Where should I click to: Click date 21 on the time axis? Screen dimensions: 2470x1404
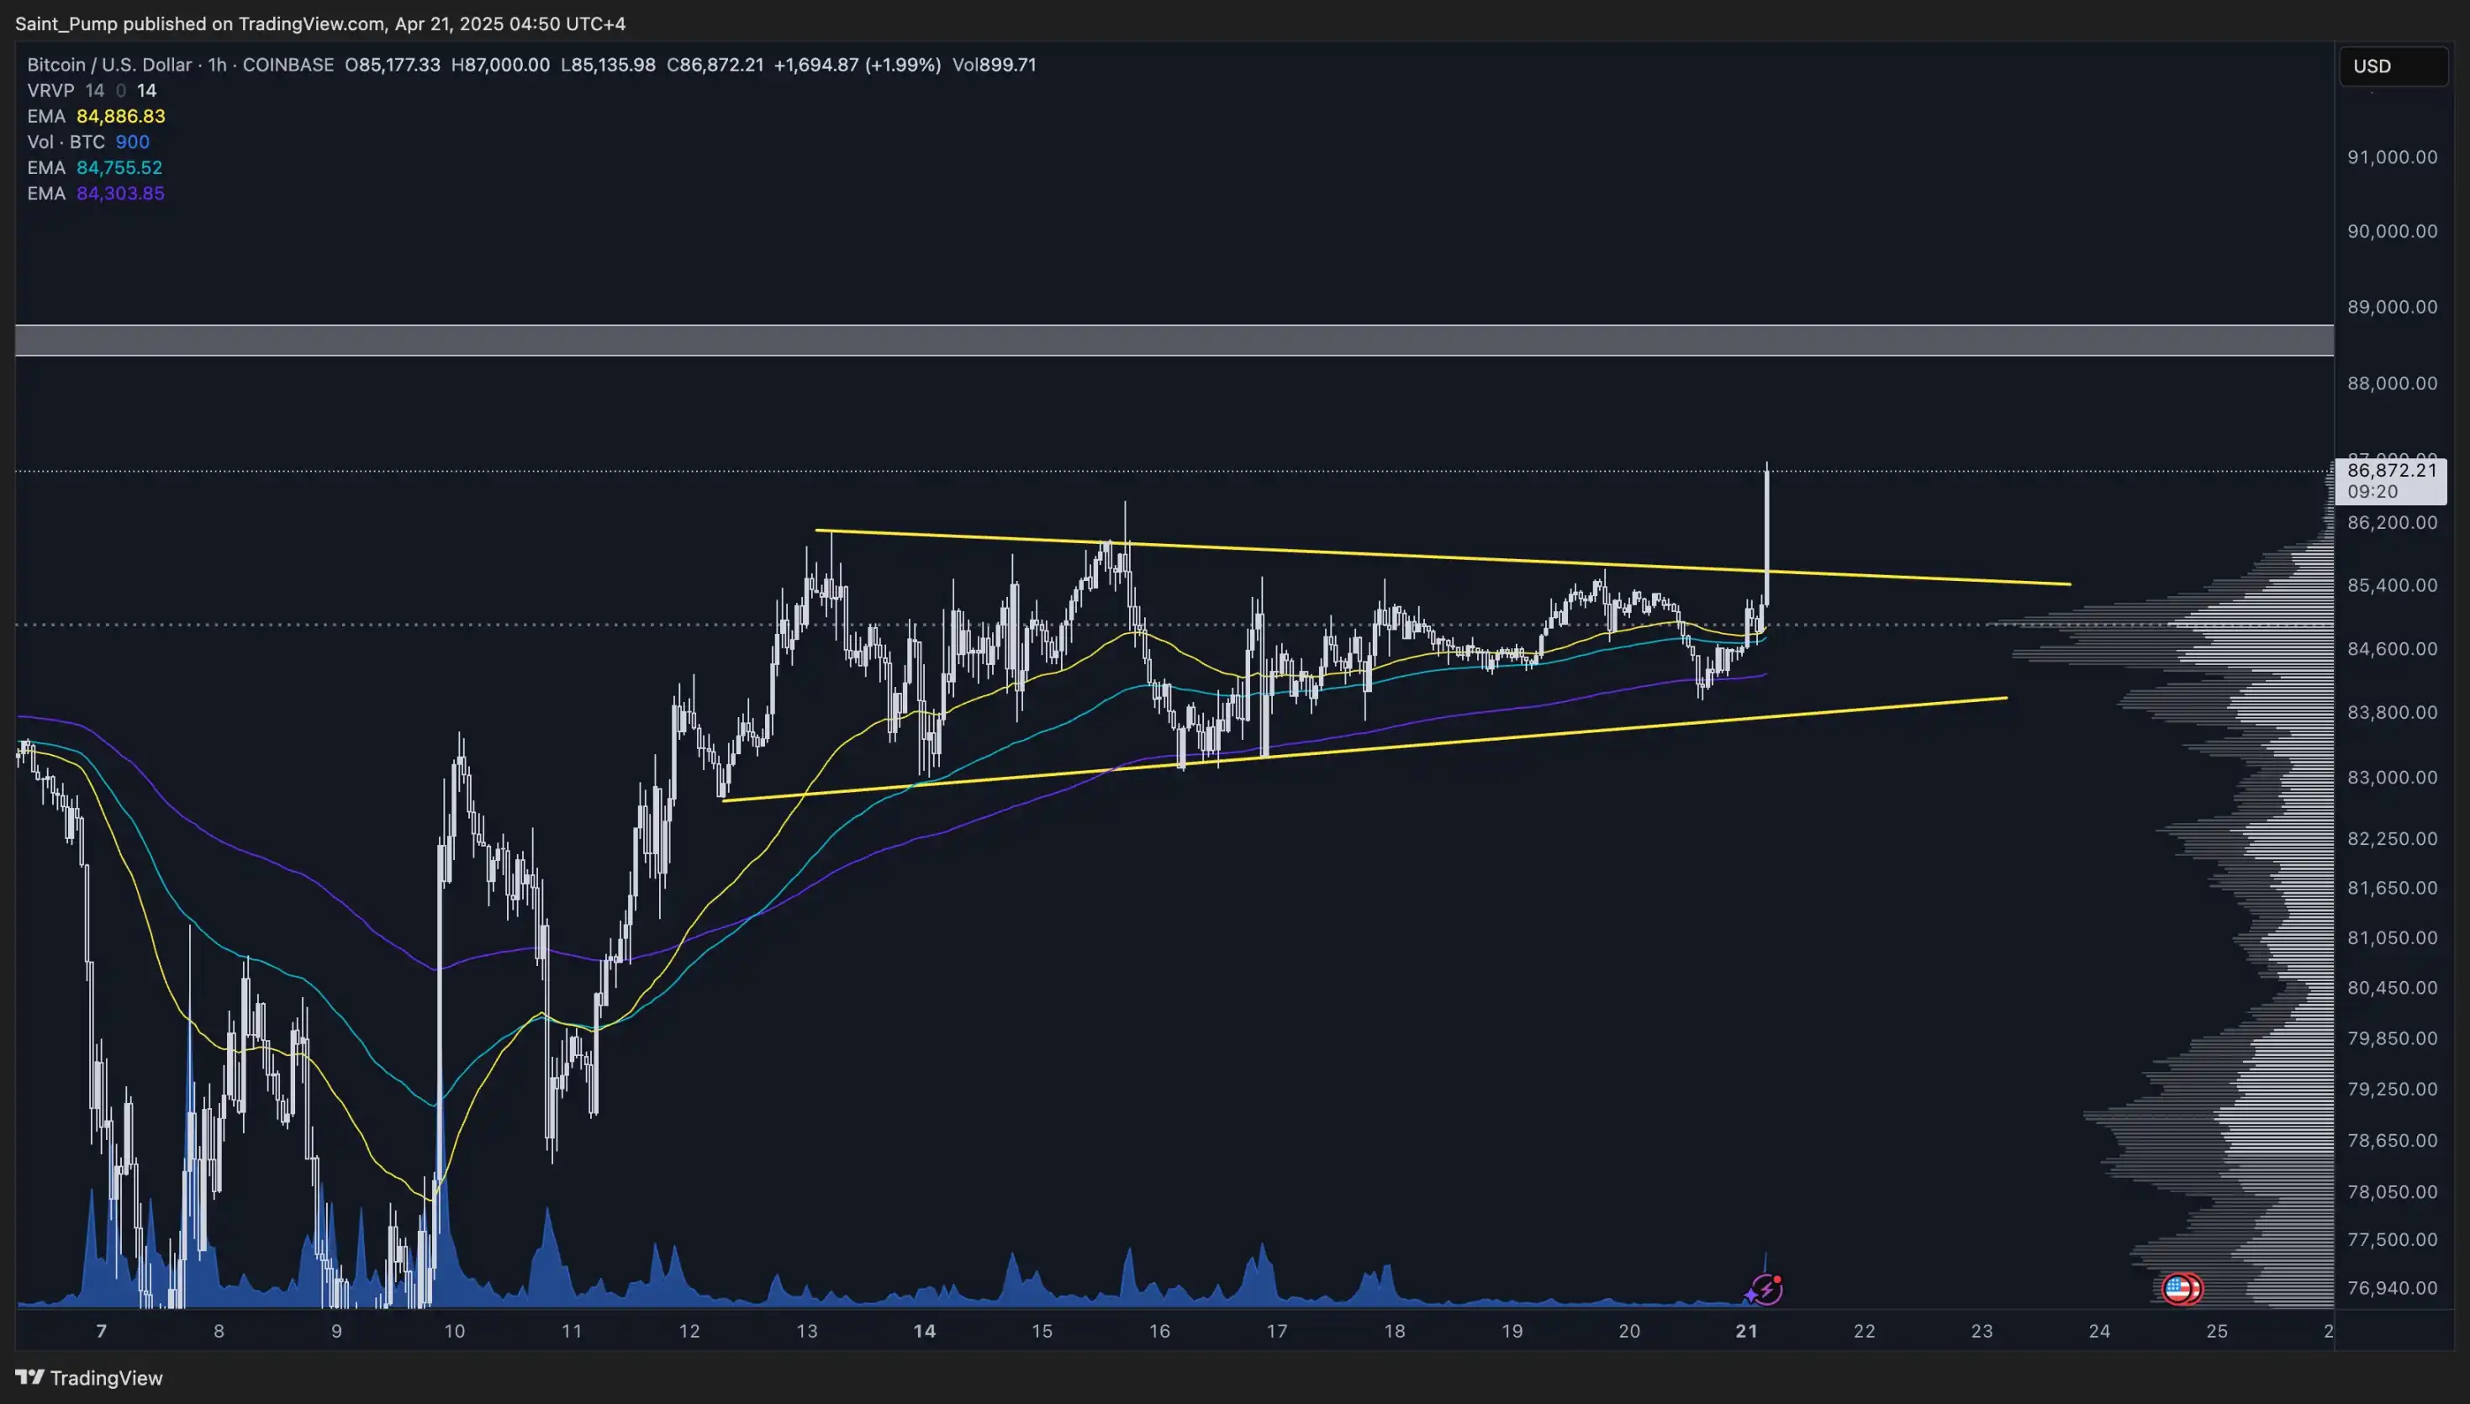[1746, 1331]
